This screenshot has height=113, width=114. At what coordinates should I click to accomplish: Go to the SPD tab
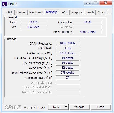pos(64,12)
